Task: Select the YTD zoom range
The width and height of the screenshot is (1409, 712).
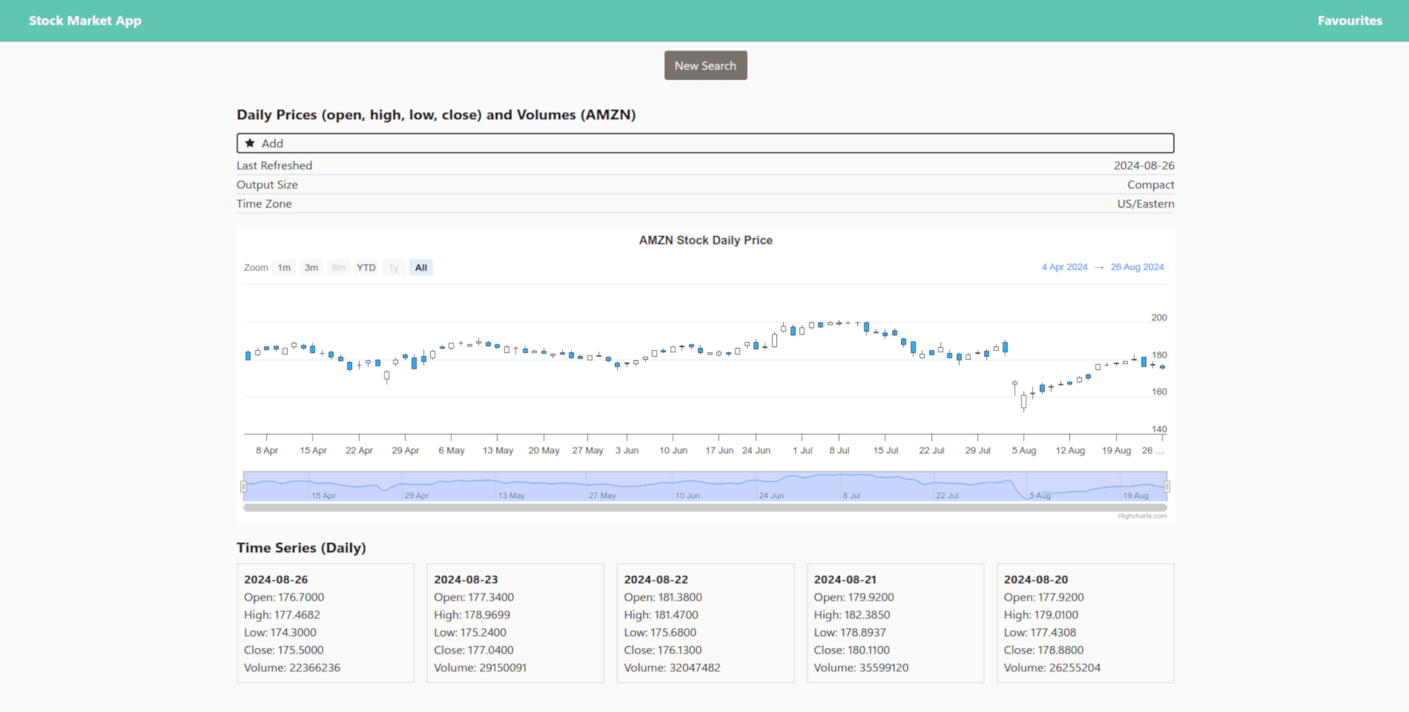Action: click(366, 267)
